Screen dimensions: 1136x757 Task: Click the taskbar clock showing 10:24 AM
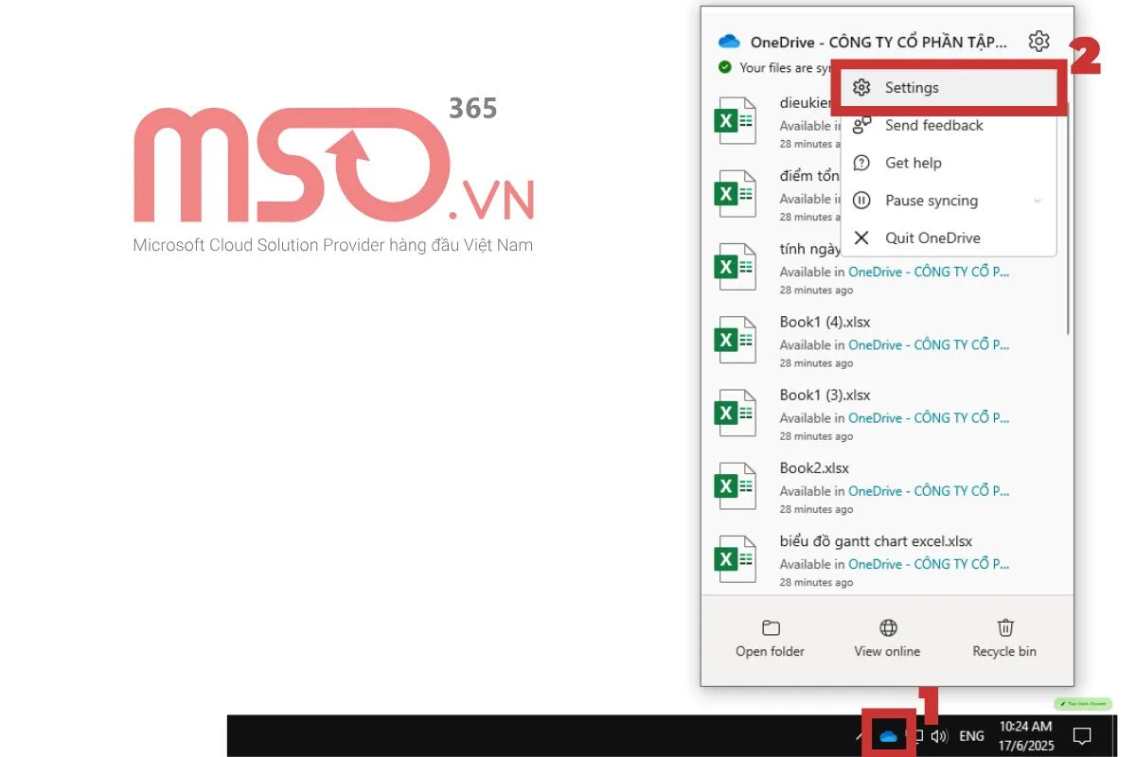[x=1025, y=735]
